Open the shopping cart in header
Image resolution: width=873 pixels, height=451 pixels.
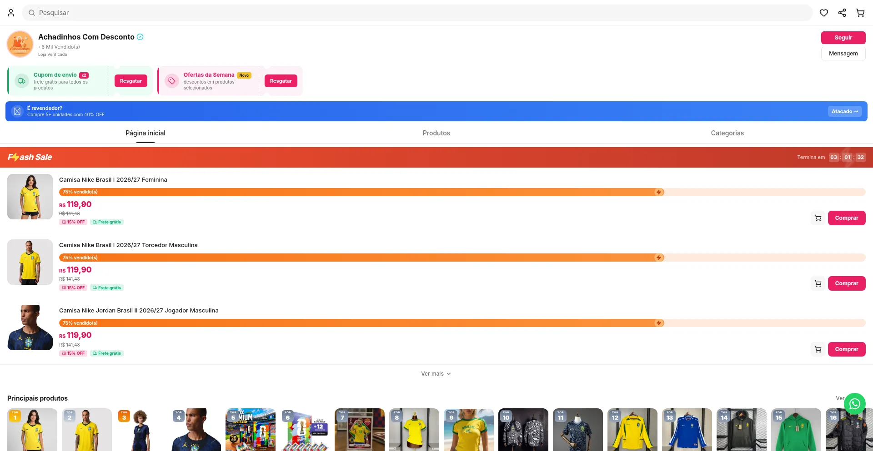click(x=860, y=13)
